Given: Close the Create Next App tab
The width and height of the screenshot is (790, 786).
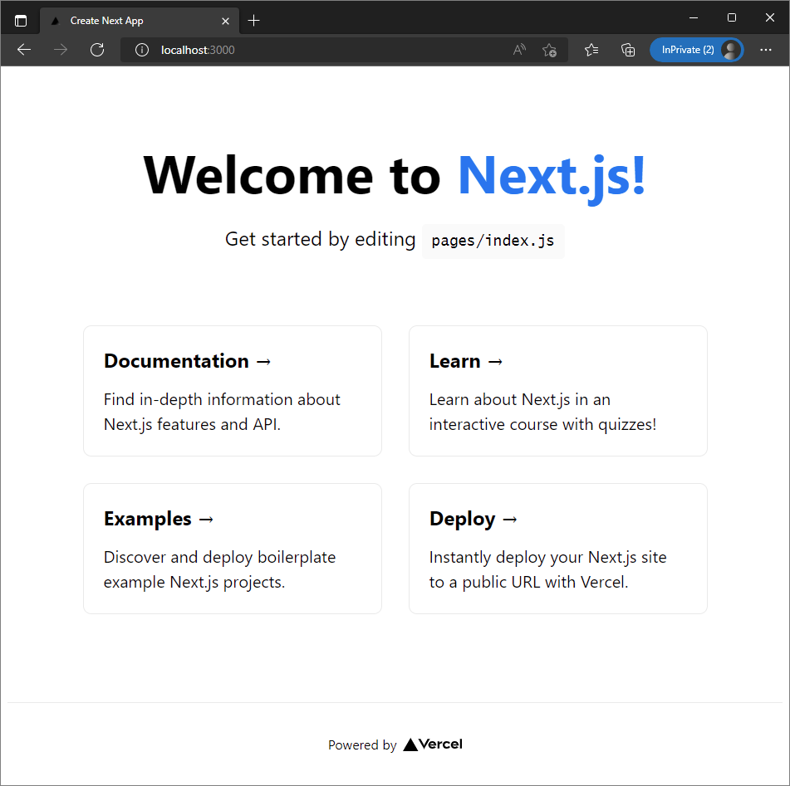Looking at the screenshot, I should [225, 21].
